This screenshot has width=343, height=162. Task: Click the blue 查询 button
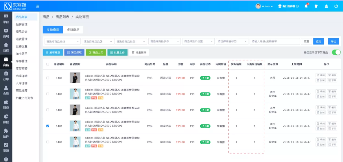click(318, 41)
